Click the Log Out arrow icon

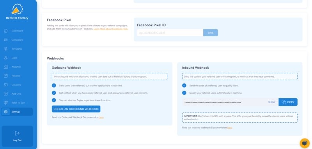click(x=17, y=133)
